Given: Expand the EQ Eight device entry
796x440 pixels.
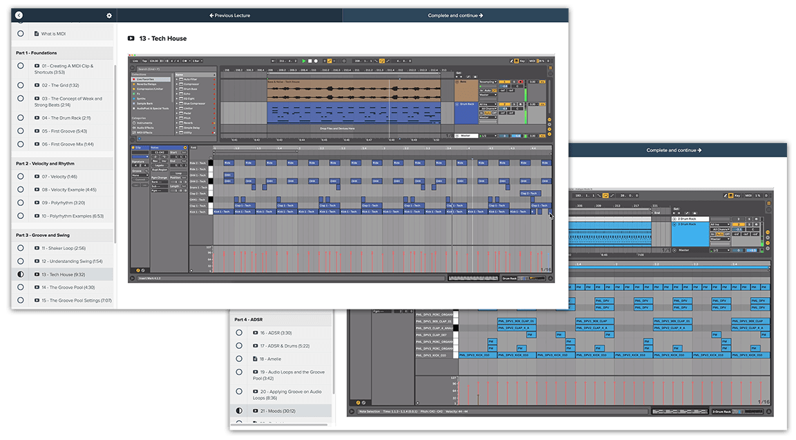Looking at the screenshot, I should (x=177, y=99).
